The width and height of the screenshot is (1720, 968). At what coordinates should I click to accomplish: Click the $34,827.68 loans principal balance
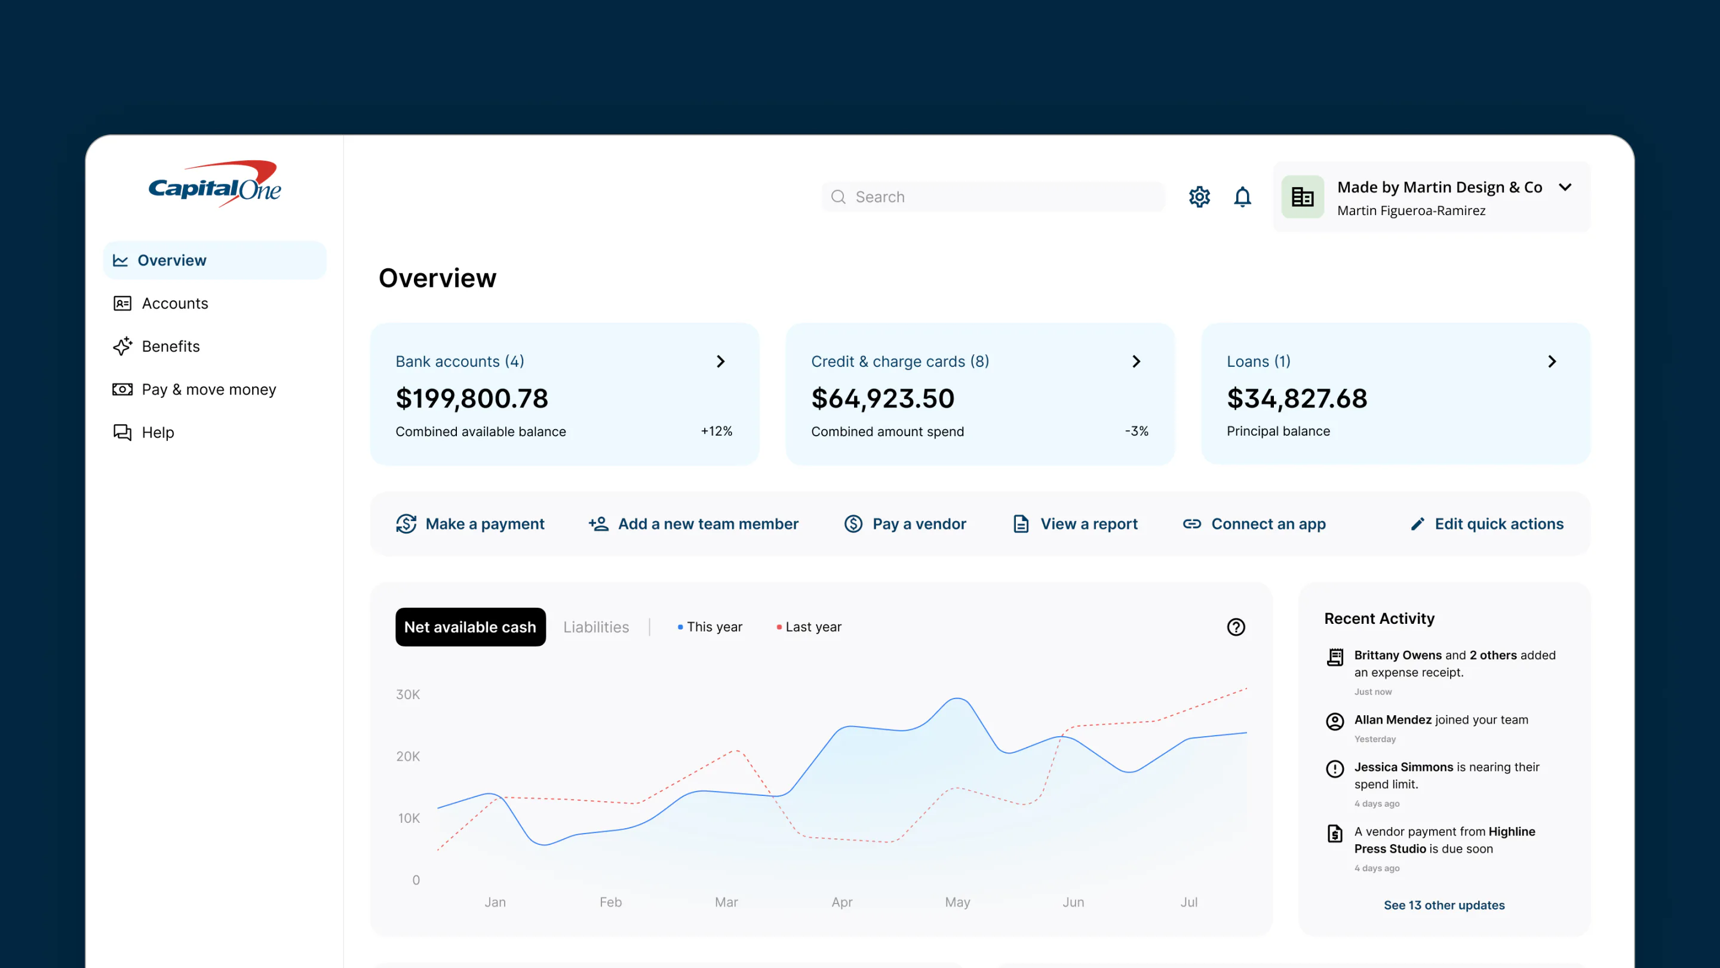(1297, 398)
